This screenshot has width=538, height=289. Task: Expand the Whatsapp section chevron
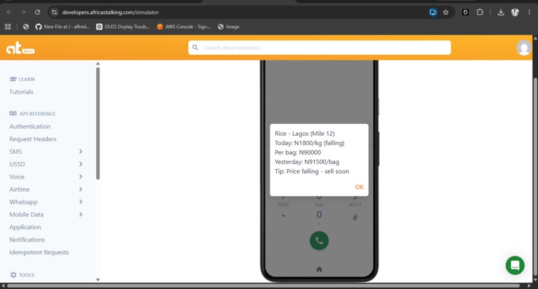click(81, 202)
